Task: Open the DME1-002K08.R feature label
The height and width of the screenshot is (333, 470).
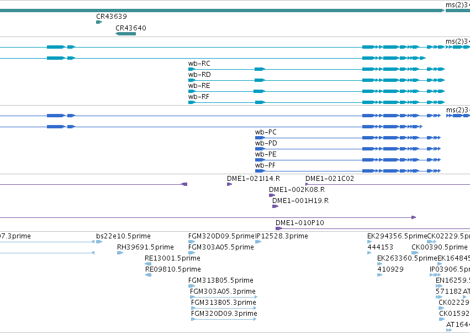Action: tap(297, 190)
